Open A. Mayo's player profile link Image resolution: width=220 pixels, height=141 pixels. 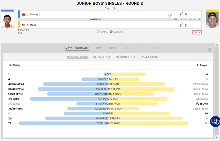(32, 25)
